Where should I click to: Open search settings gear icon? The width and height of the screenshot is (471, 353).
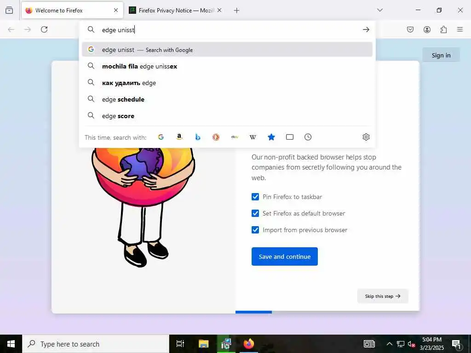click(x=366, y=137)
